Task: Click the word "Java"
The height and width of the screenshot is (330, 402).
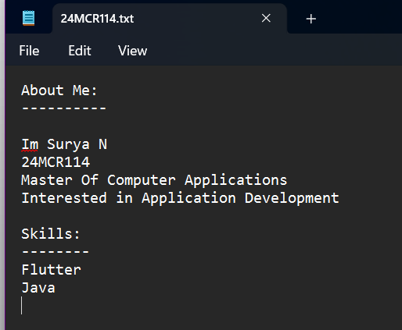Action: (38, 288)
